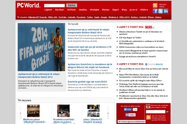
Task: Open the LinkedIn icon in header
Action: tap(166, 11)
